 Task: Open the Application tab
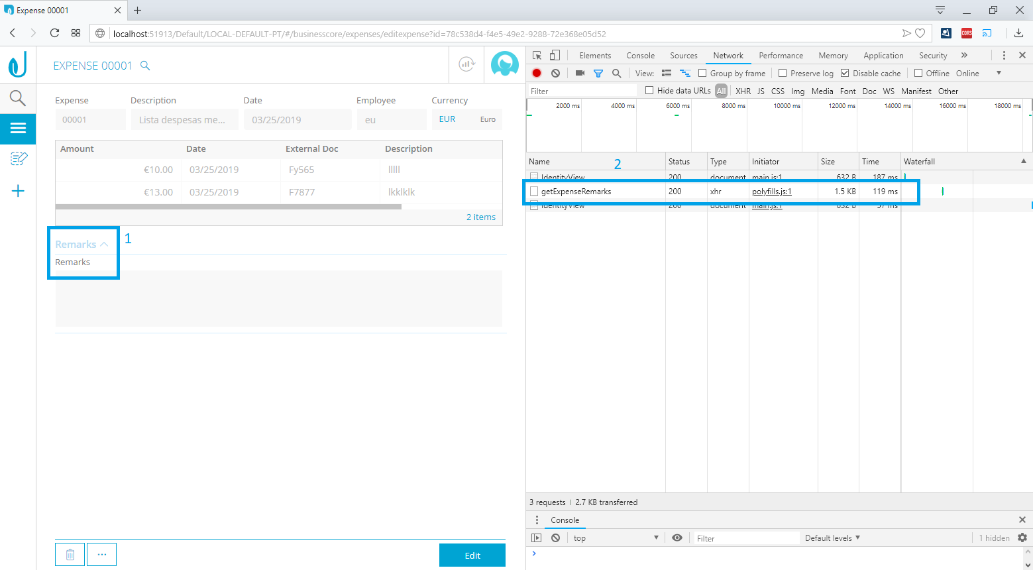pyautogui.click(x=883, y=56)
